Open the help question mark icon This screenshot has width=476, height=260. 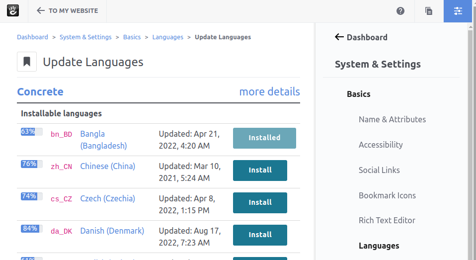400,11
